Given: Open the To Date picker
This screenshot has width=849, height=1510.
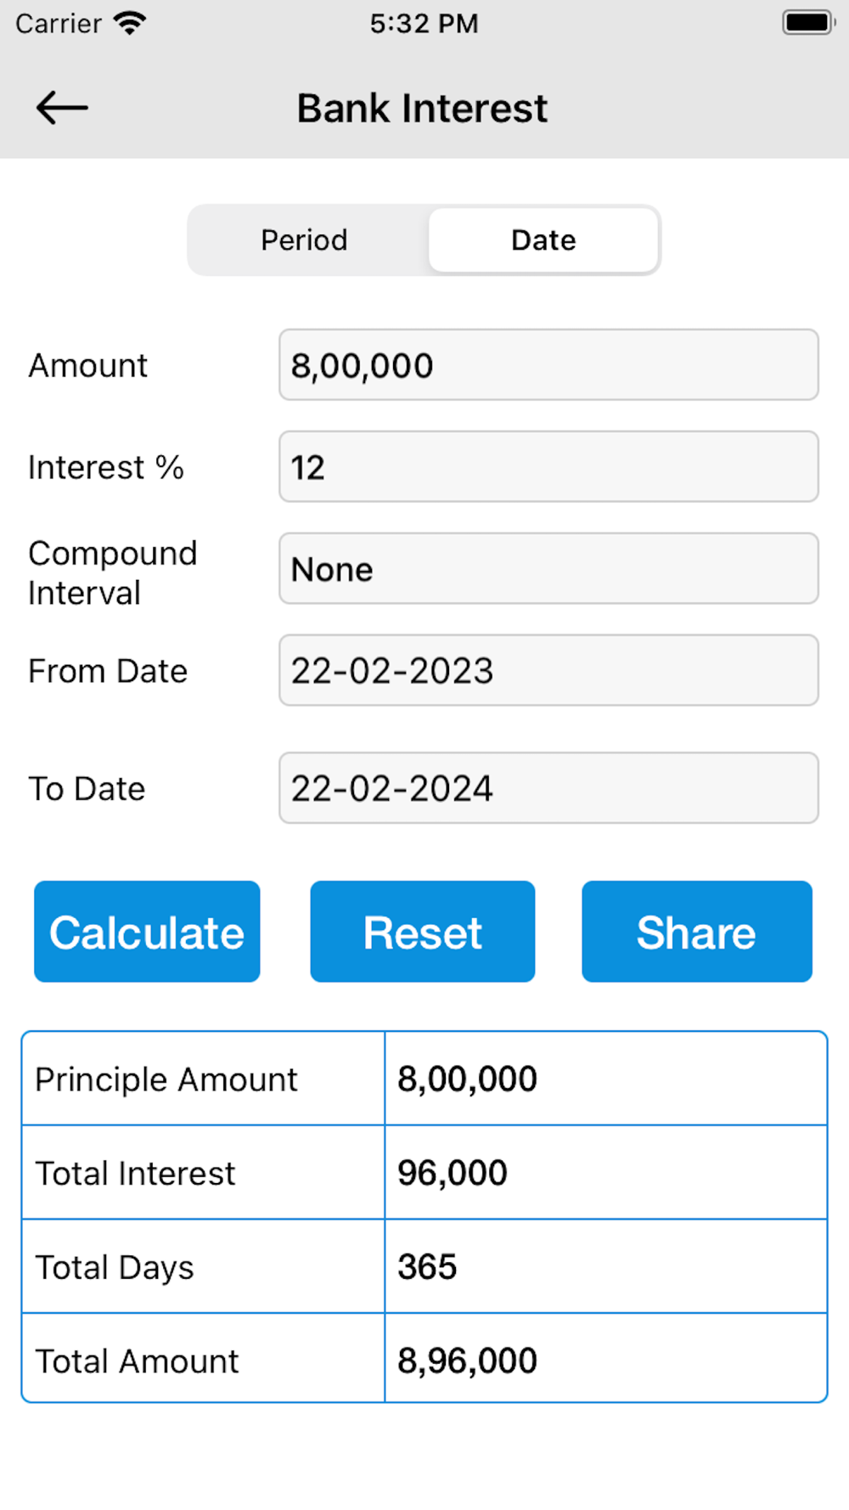Looking at the screenshot, I should pyautogui.click(x=548, y=788).
